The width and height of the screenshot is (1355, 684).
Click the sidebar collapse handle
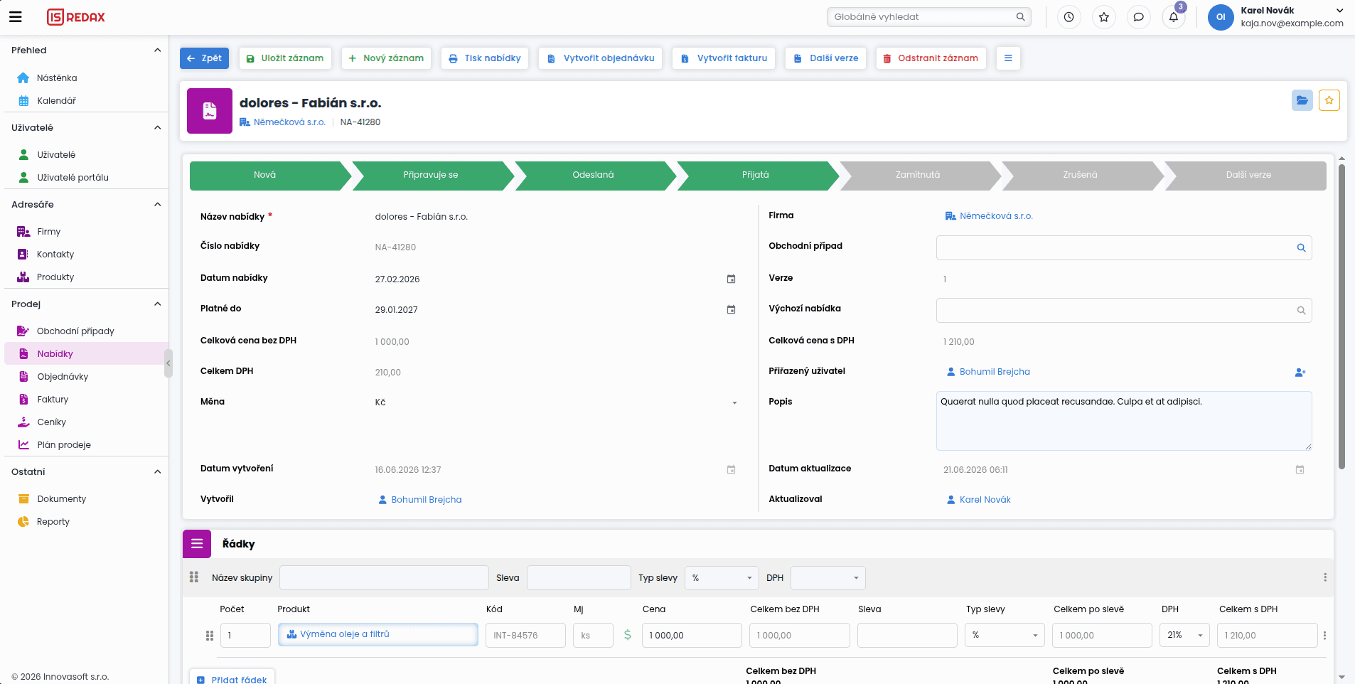[x=168, y=363]
